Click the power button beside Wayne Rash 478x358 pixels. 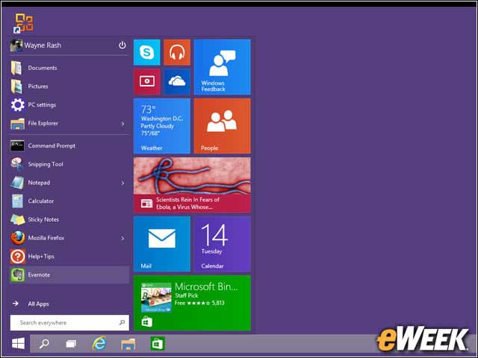[x=122, y=45]
